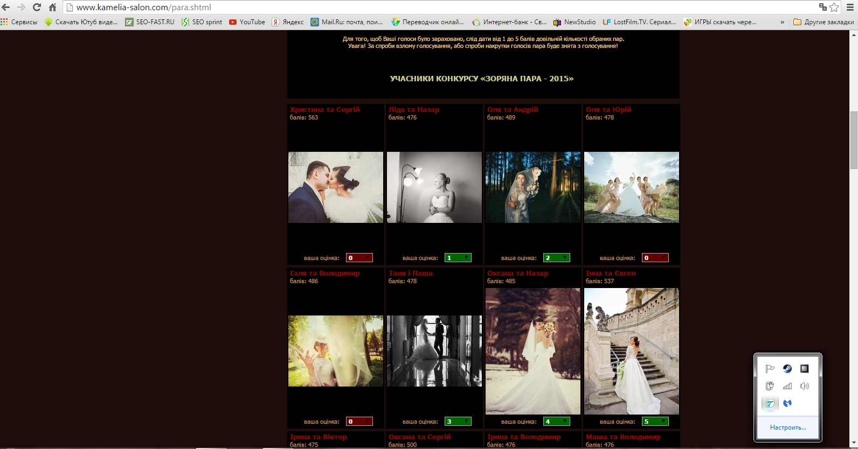Open the network signal bars tray icon

[x=787, y=386]
